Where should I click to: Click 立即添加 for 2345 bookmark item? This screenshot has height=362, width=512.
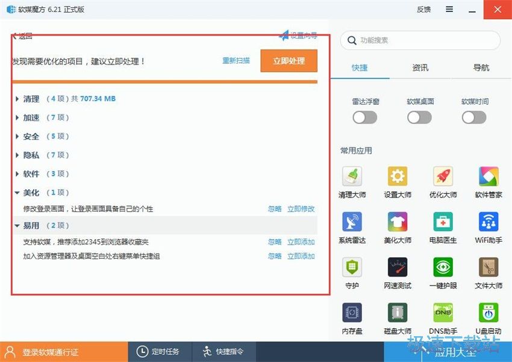301,242
